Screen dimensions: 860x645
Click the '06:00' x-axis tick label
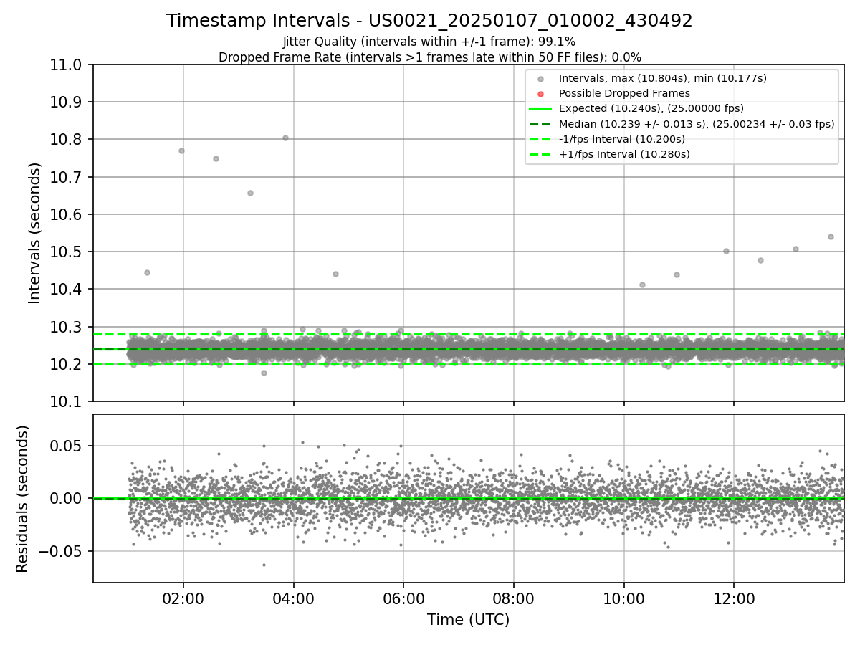coord(403,598)
